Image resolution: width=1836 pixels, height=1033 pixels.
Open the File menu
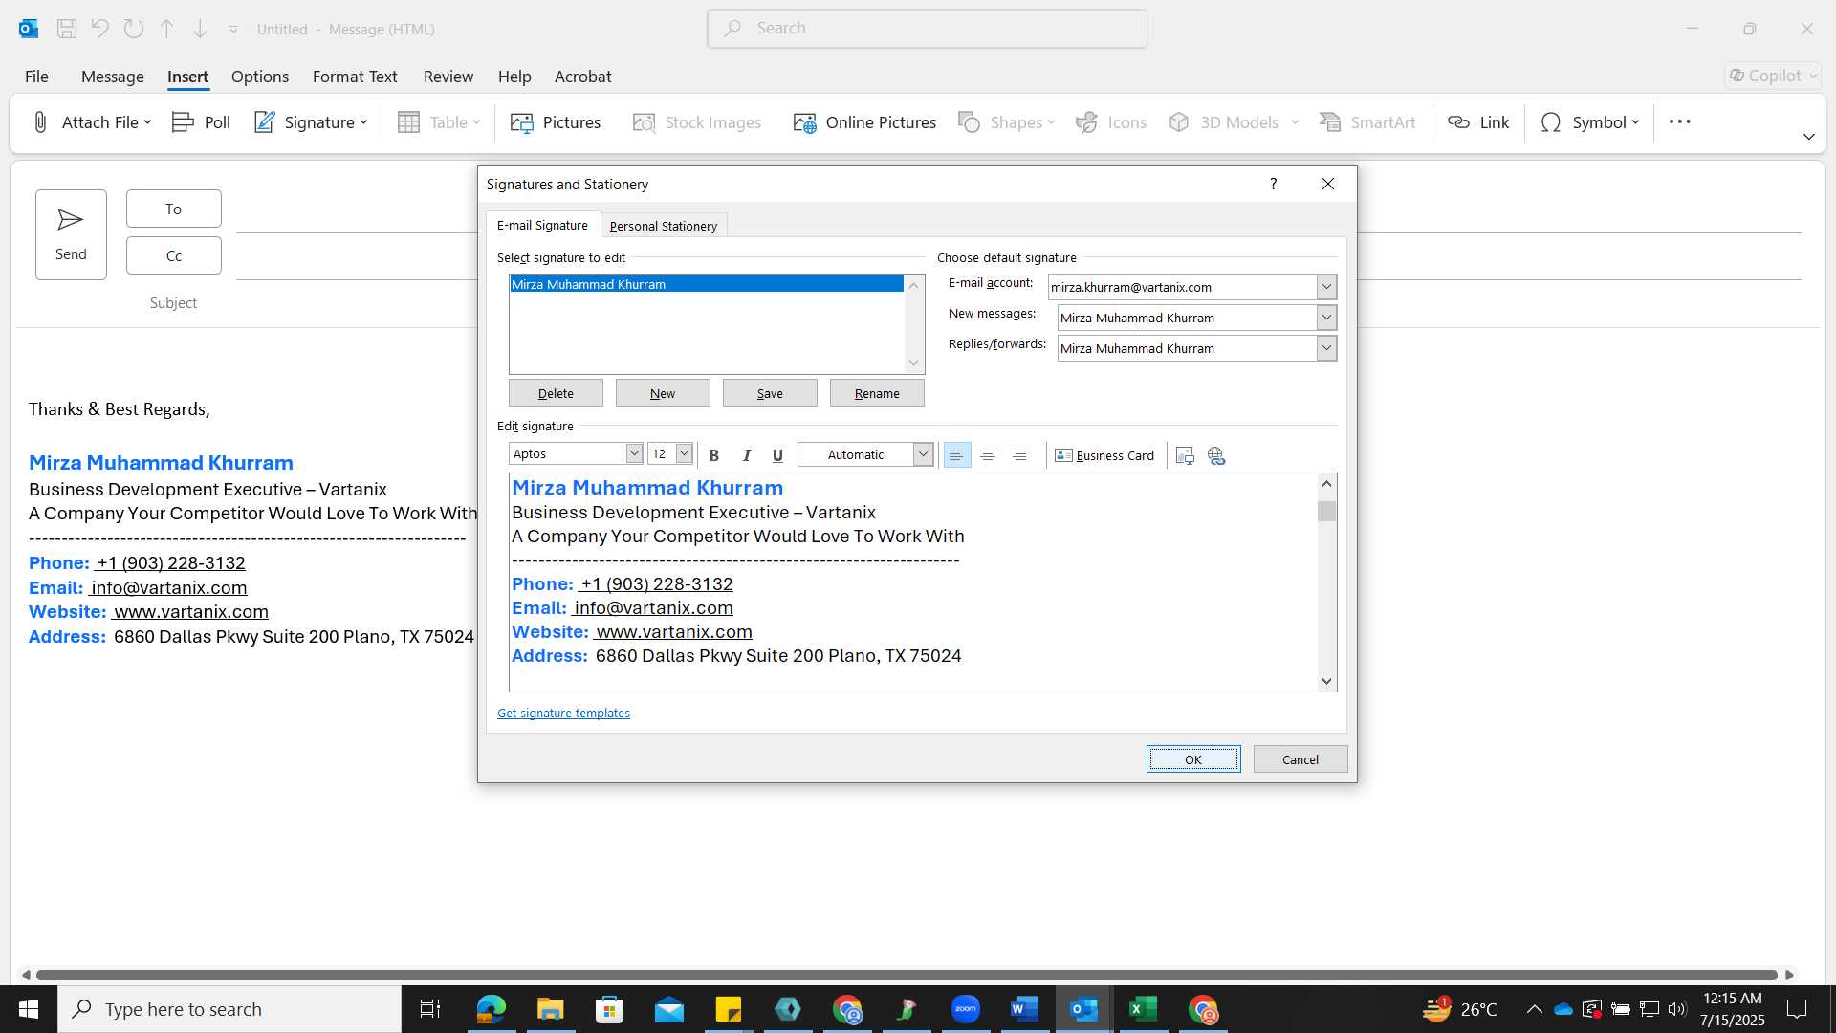(x=36, y=77)
